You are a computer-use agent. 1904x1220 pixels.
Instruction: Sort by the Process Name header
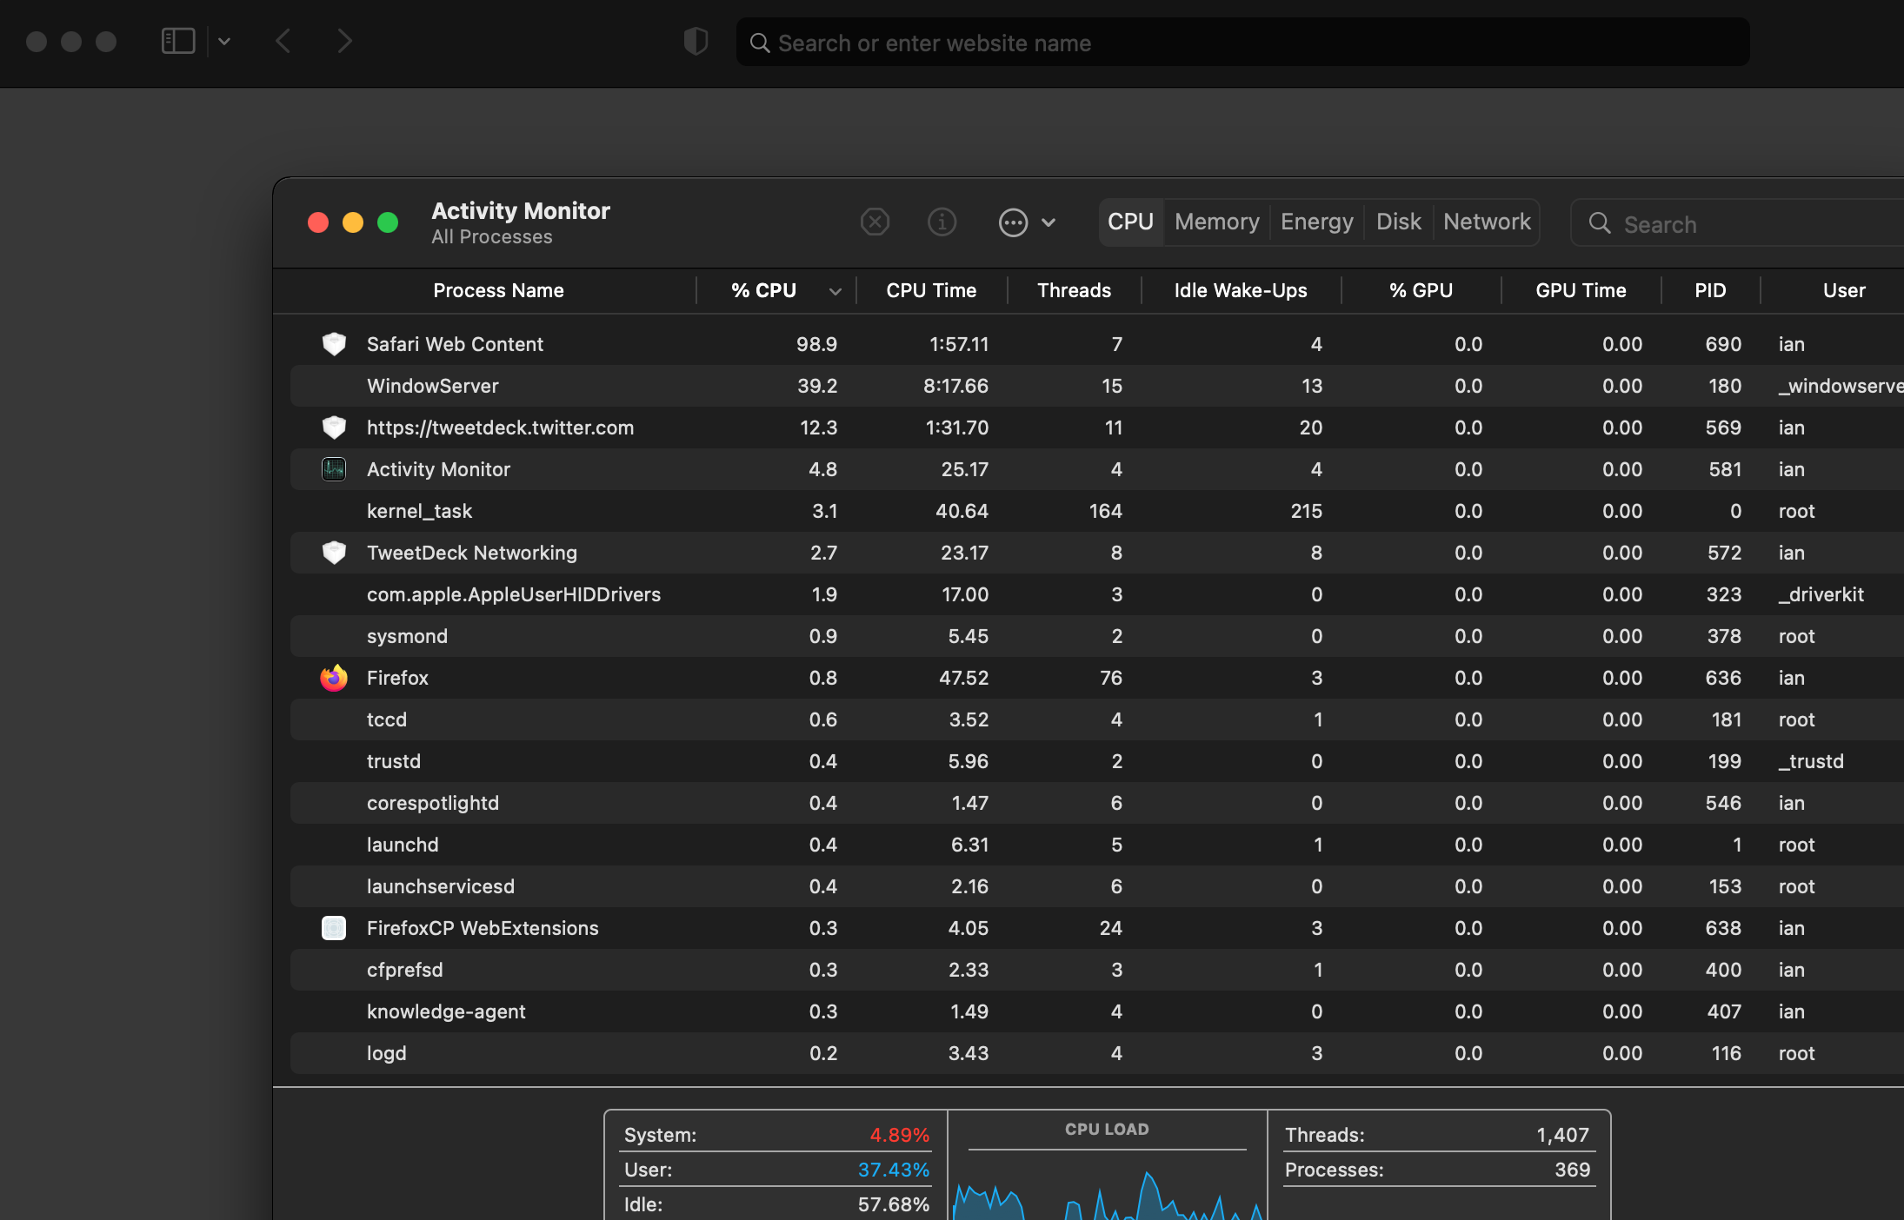pyautogui.click(x=498, y=290)
